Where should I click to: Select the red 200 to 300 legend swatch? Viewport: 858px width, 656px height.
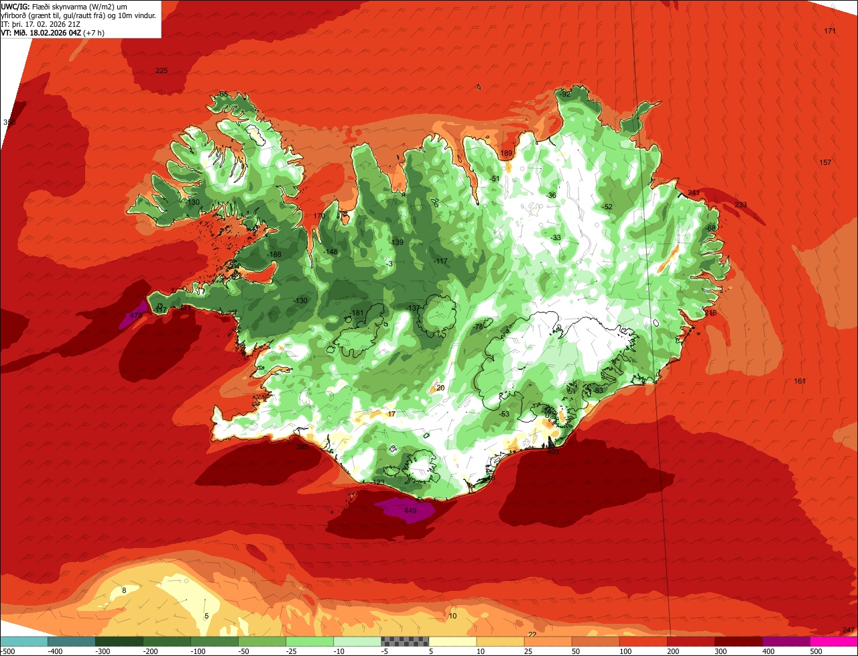click(x=690, y=642)
